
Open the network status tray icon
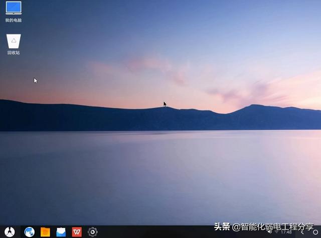click(x=276, y=232)
